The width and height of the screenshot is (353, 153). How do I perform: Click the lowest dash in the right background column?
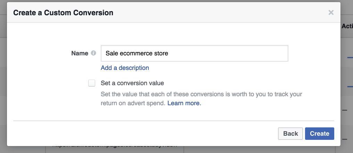click(345, 139)
